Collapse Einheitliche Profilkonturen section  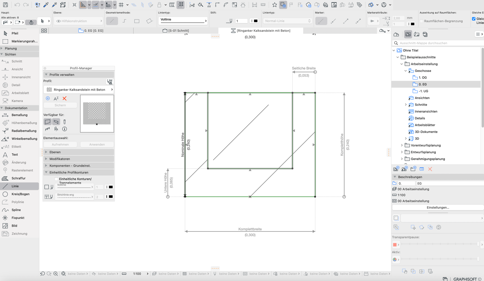[x=79, y=172]
